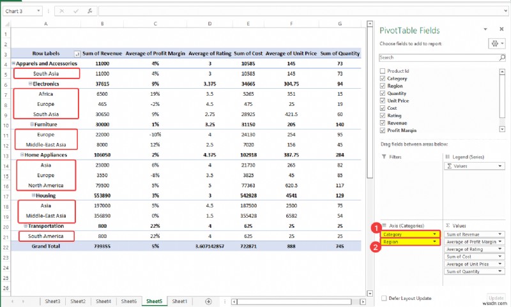Switch to the Sheet4 tab

click(103, 301)
